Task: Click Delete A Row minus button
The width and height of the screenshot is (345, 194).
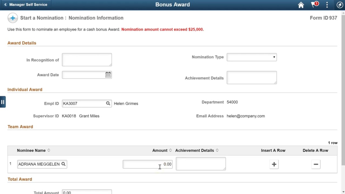Action: (x=316, y=164)
